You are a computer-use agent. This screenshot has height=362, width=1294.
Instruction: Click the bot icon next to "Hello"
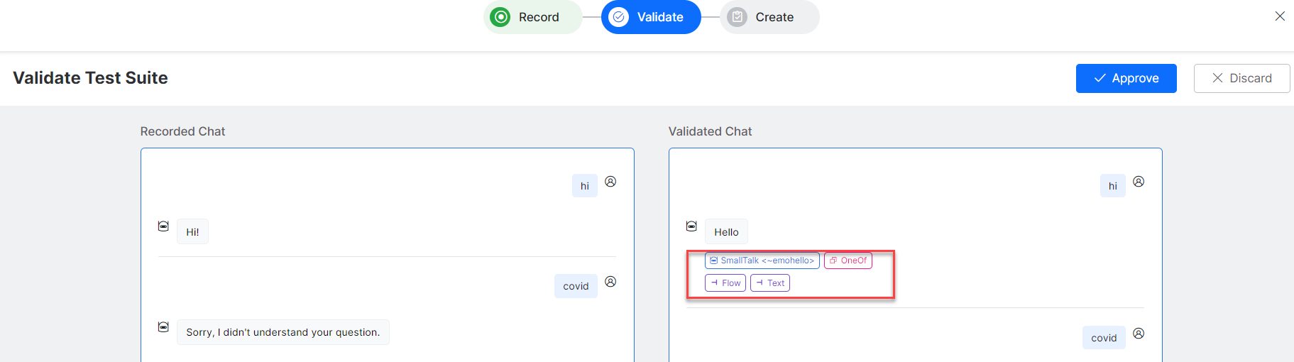691,226
